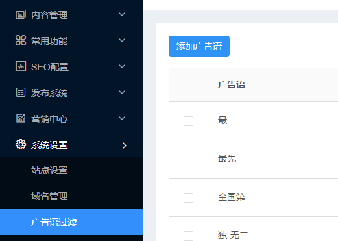Expand the SEO配置 chevron arrow
Screen dimensions: 338x241
[122, 66]
